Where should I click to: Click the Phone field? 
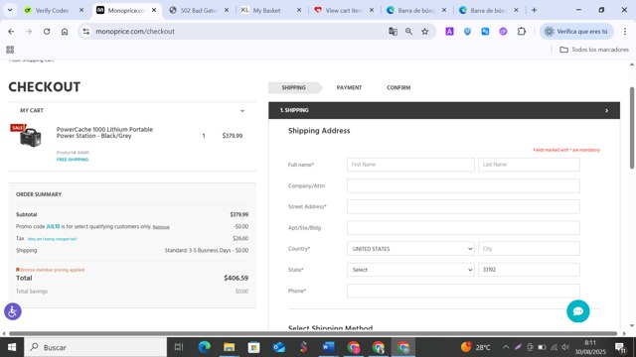pyautogui.click(x=463, y=291)
